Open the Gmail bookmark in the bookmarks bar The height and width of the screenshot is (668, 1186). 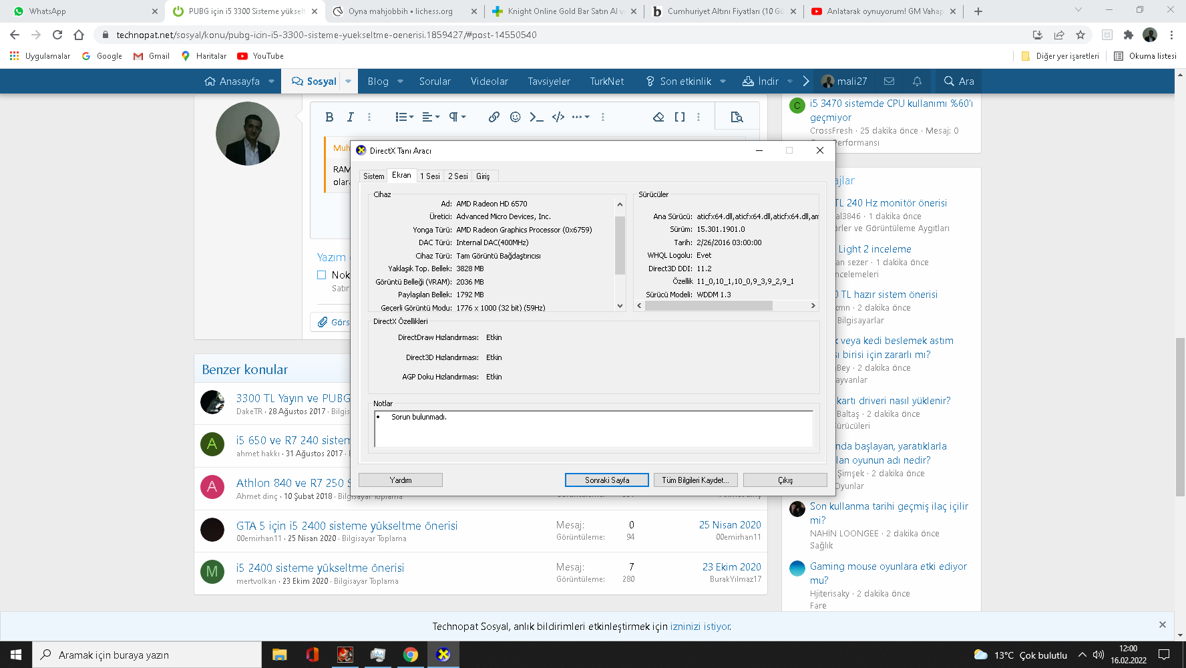coord(152,56)
